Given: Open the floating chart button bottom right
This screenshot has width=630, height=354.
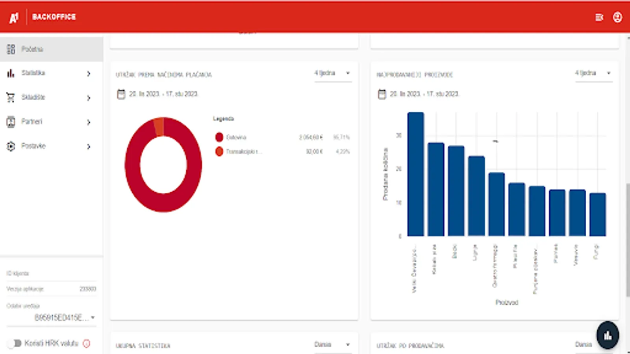Looking at the screenshot, I should 608,335.
